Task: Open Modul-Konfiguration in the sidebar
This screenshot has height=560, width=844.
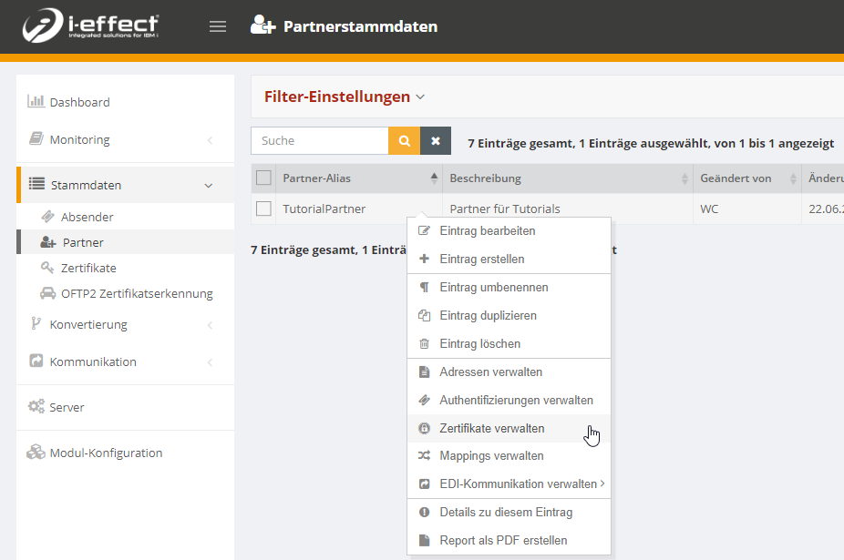Action: point(106,453)
